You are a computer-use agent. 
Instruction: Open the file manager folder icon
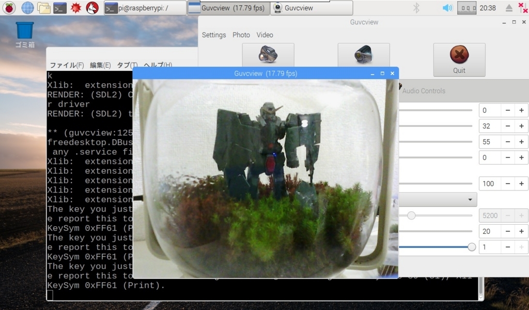point(43,8)
